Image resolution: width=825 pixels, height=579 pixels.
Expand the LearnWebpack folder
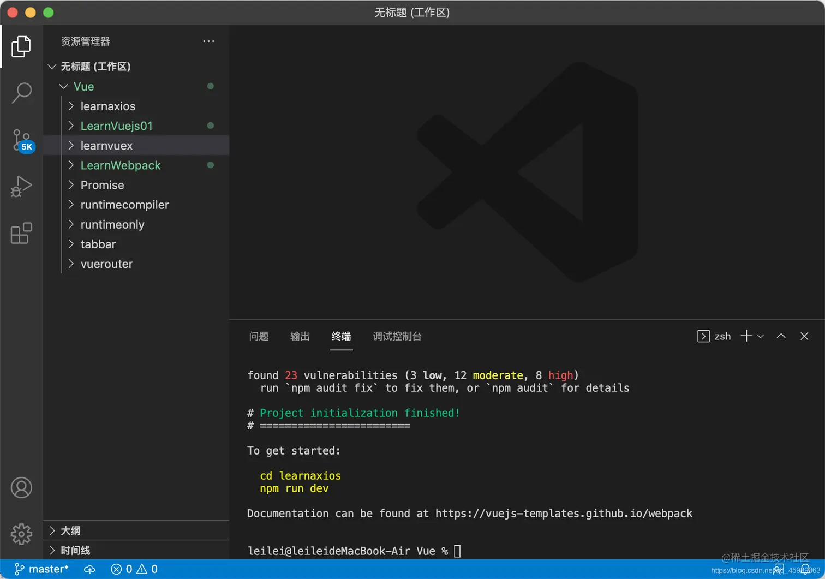click(136, 165)
